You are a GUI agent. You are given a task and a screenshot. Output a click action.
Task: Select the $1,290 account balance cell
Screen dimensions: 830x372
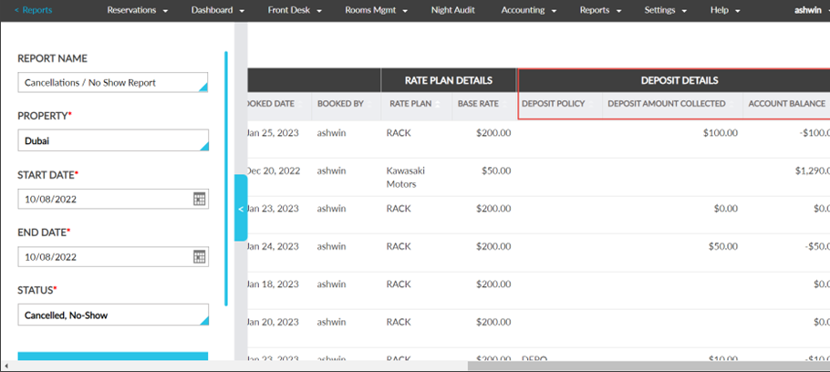click(x=812, y=170)
